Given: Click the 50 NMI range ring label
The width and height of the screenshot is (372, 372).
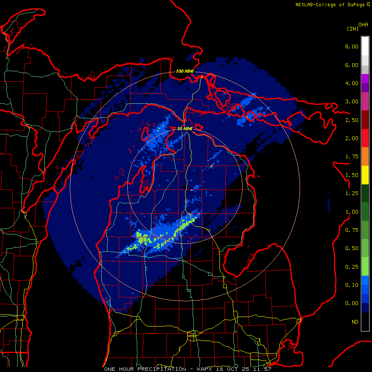Looking at the screenshot, I should tap(185, 129).
